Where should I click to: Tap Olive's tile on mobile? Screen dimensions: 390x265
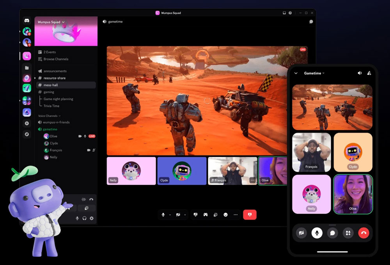click(353, 194)
